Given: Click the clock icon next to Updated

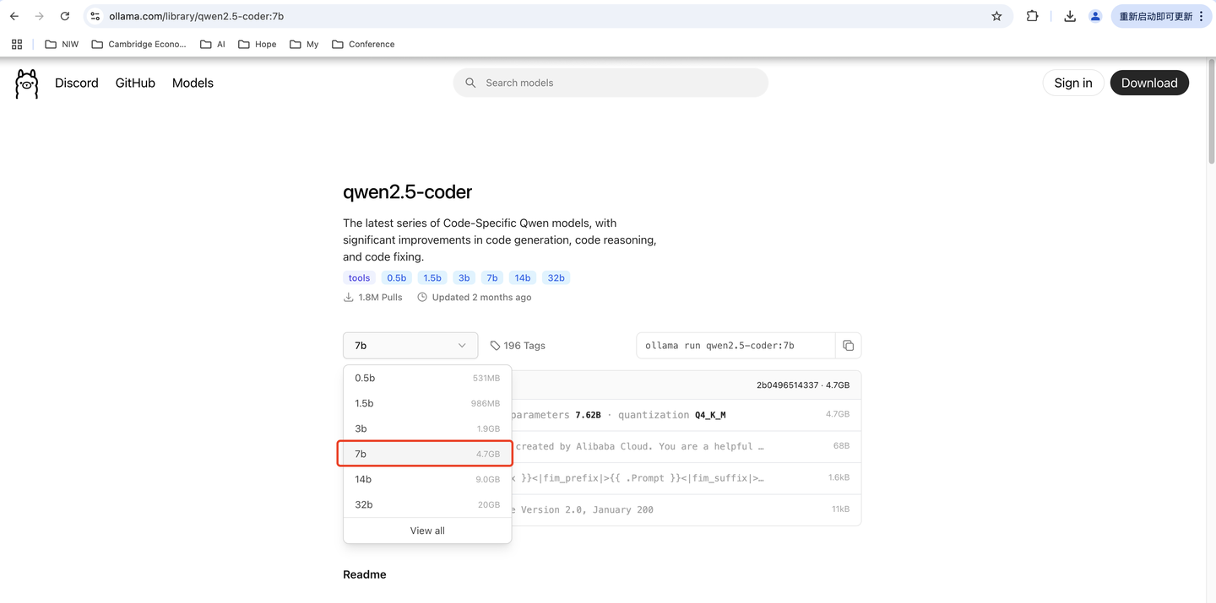Looking at the screenshot, I should [x=422, y=298].
